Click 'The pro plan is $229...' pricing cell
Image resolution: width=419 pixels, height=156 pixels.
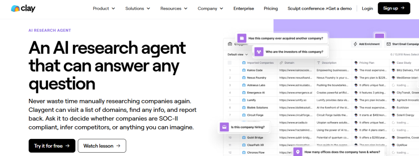pos(371,78)
